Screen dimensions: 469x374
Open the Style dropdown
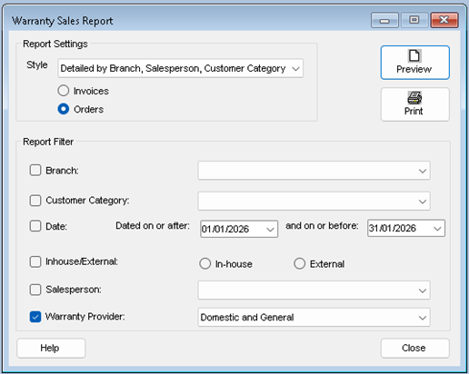coord(181,68)
